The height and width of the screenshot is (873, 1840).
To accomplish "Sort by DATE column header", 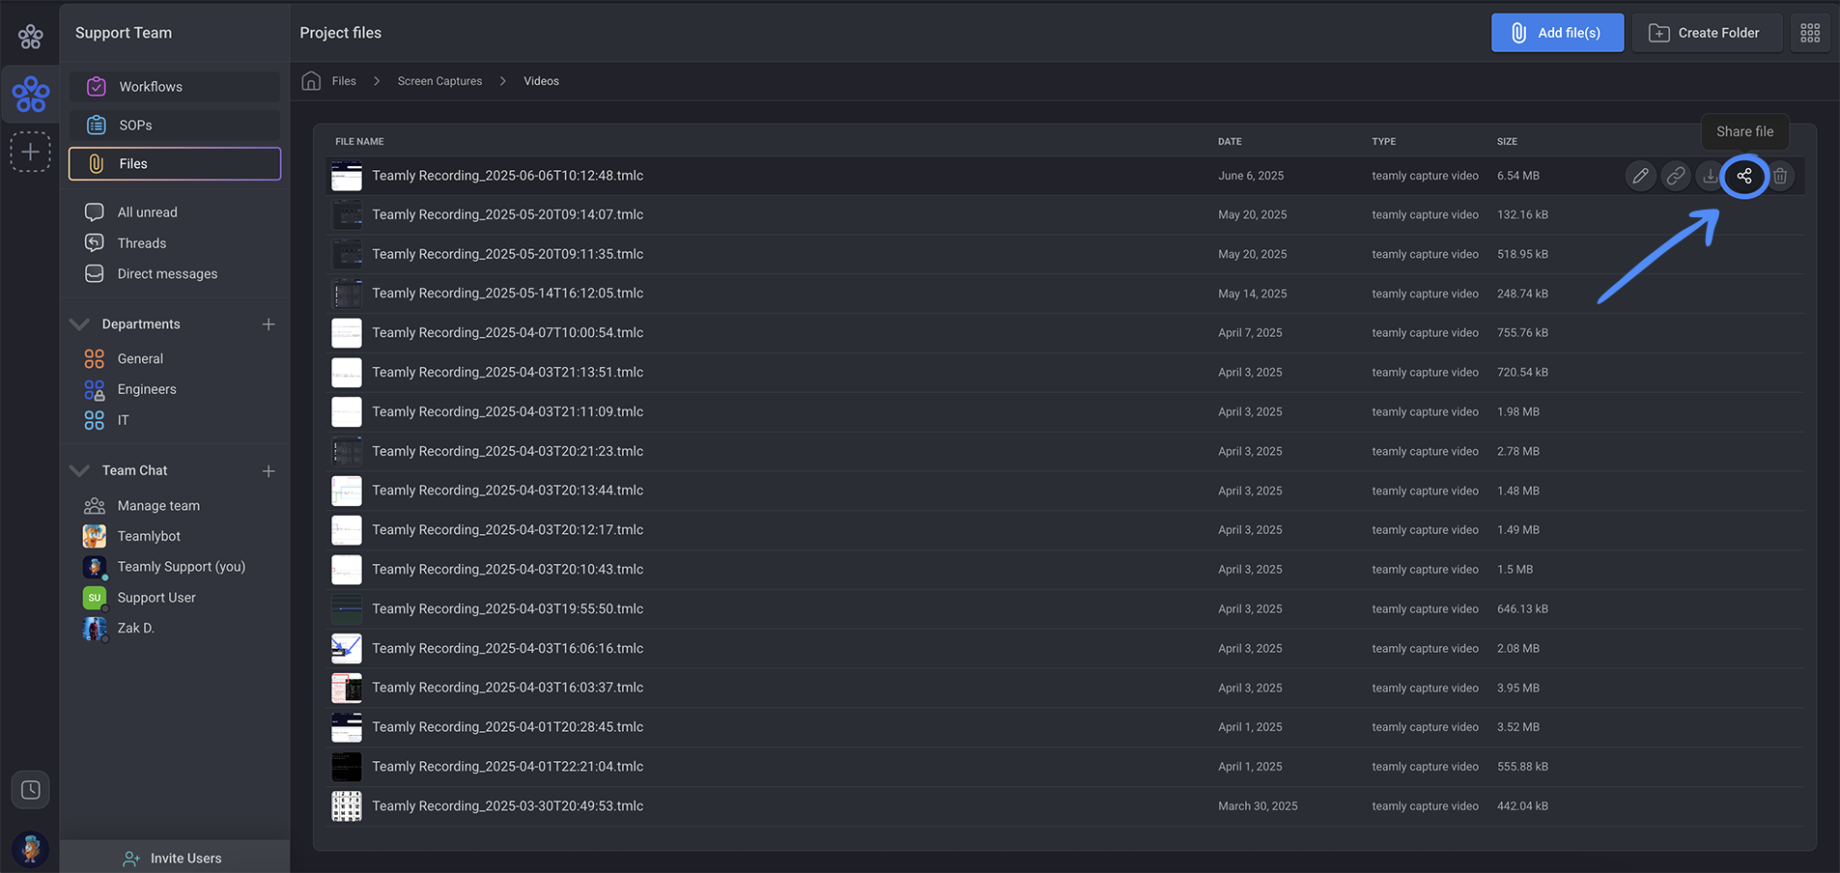I will [1230, 142].
